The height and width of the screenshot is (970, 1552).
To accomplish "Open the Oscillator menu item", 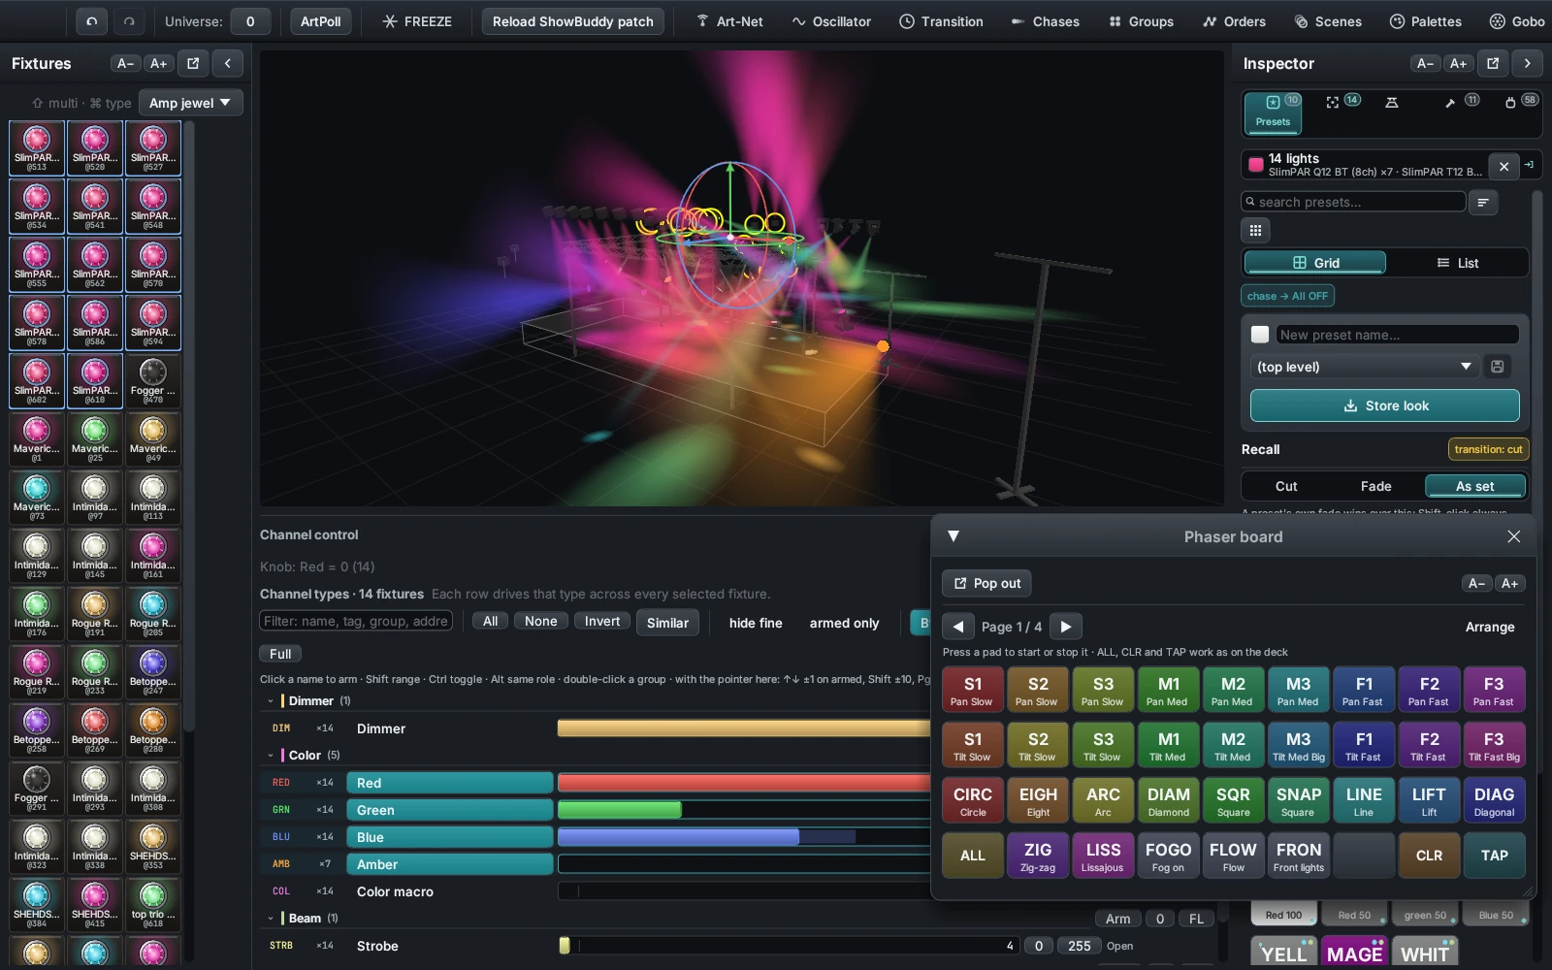I will [x=831, y=21].
